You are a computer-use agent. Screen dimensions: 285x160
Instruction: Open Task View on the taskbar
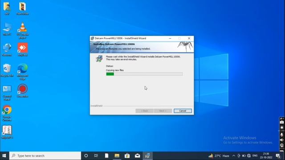coord(96,156)
